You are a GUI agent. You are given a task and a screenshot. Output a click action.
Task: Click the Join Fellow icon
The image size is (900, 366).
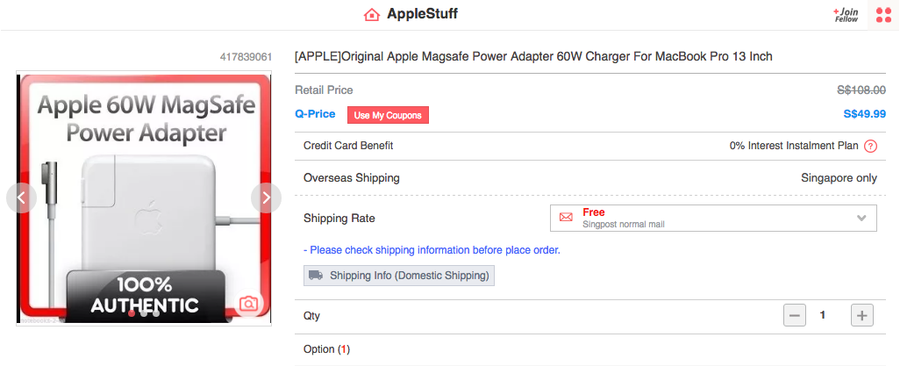point(846,15)
